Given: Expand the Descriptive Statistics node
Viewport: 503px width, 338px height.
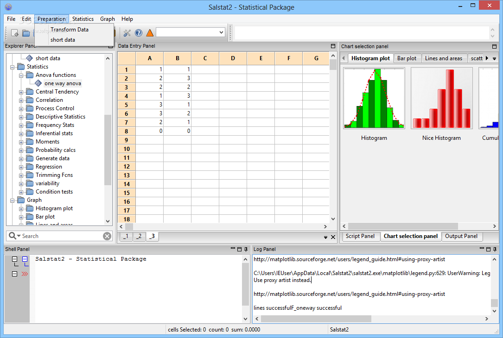Looking at the screenshot, I should pos(21,117).
